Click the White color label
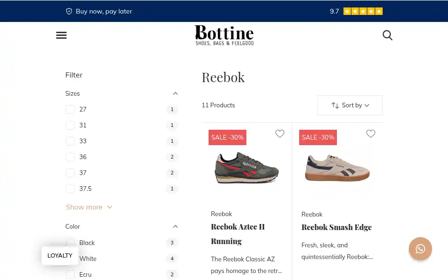The height and width of the screenshot is (280, 448). pyautogui.click(x=88, y=259)
